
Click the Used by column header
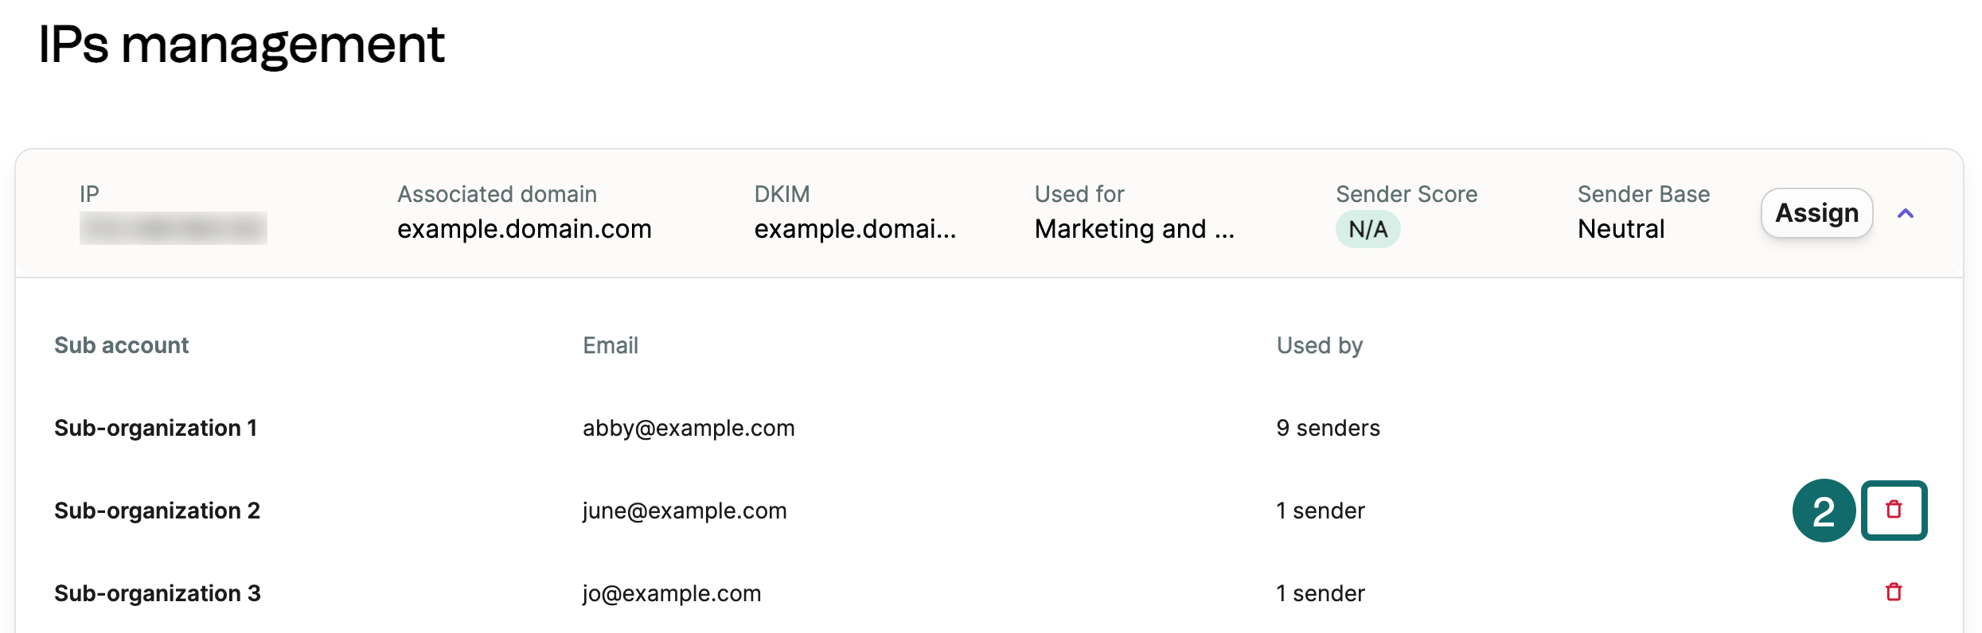click(1320, 345)
